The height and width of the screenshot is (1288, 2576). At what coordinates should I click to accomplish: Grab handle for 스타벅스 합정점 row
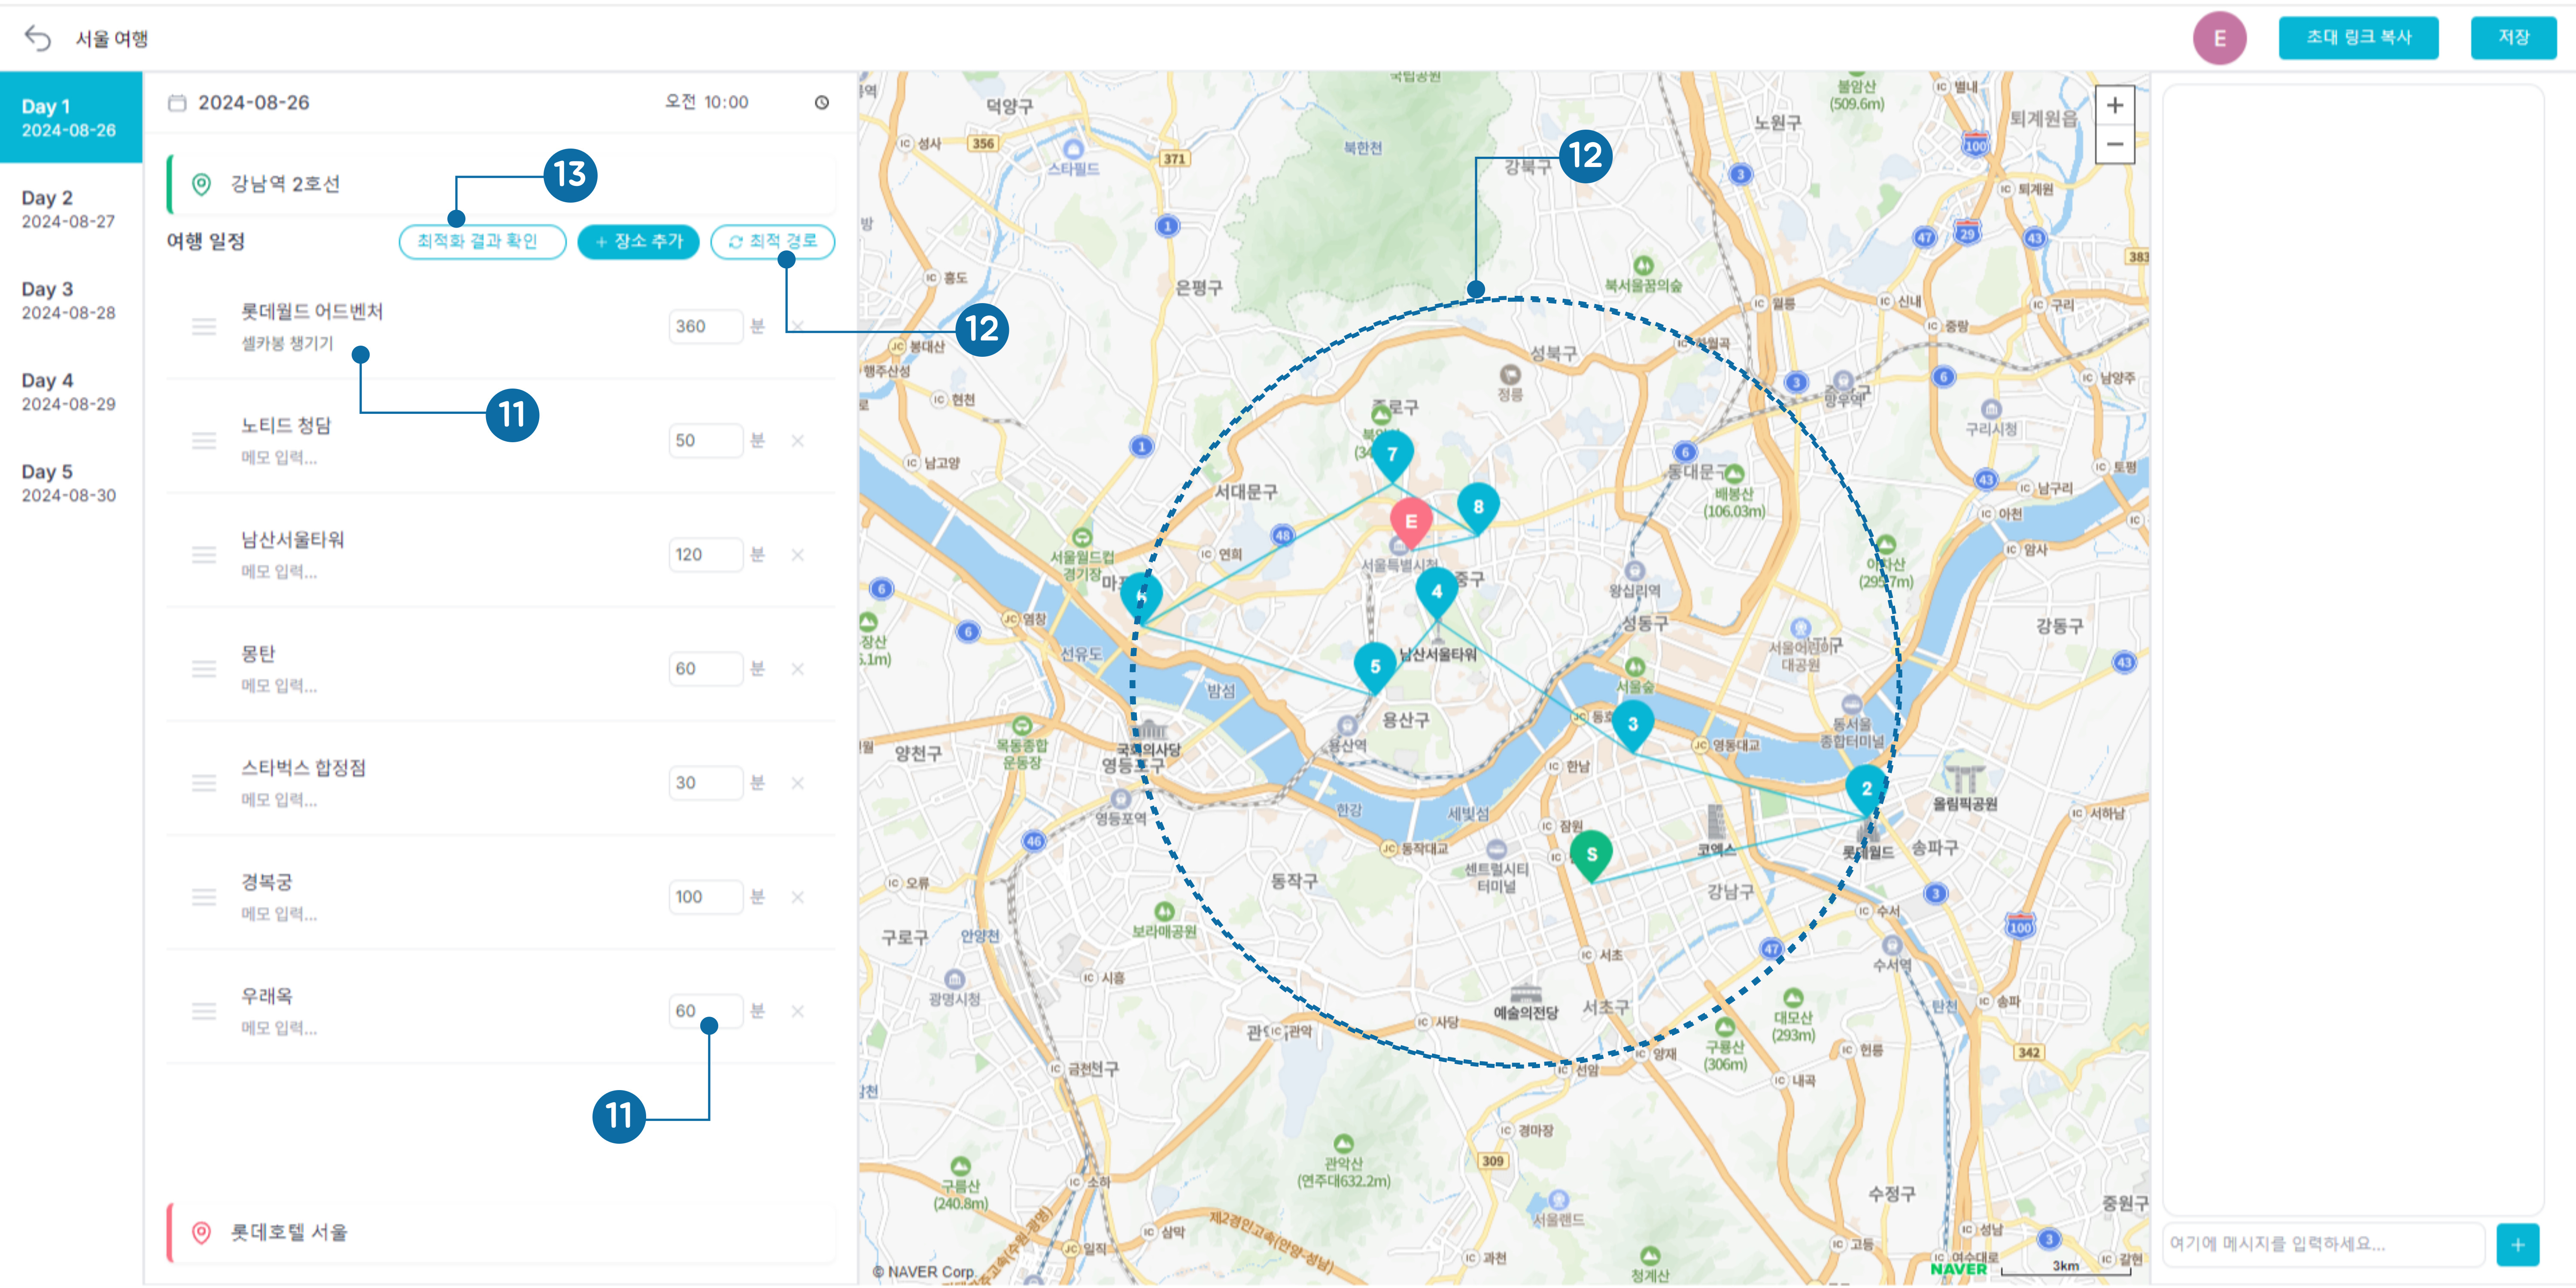point(204,783)
